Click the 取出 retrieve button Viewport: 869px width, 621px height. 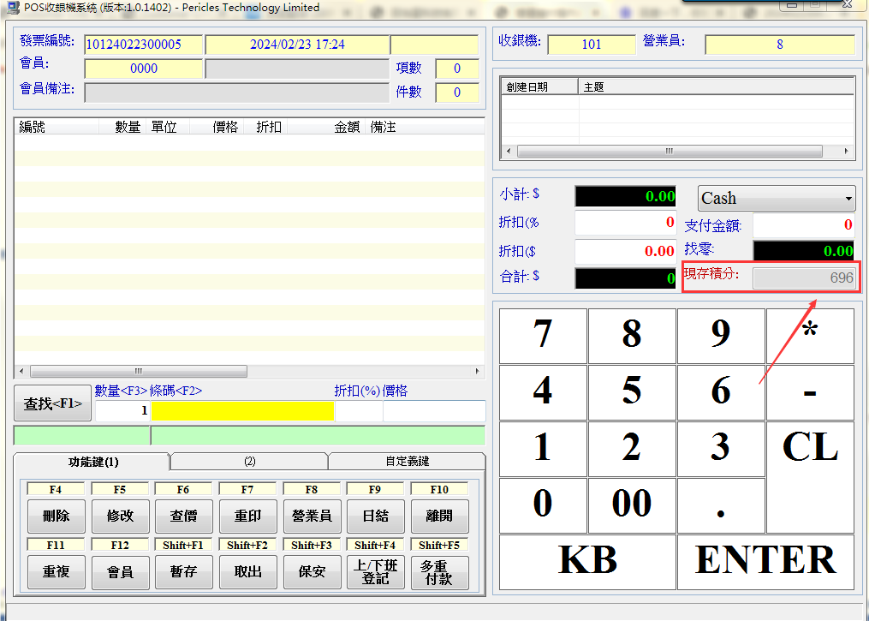coord(247,571)
